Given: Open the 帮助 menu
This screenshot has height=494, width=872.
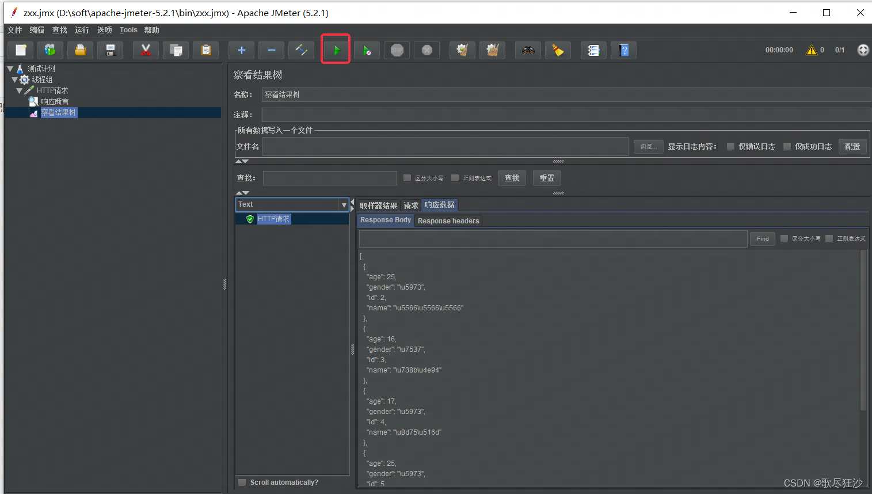Looking at the screenshot, I should (151, 30).
